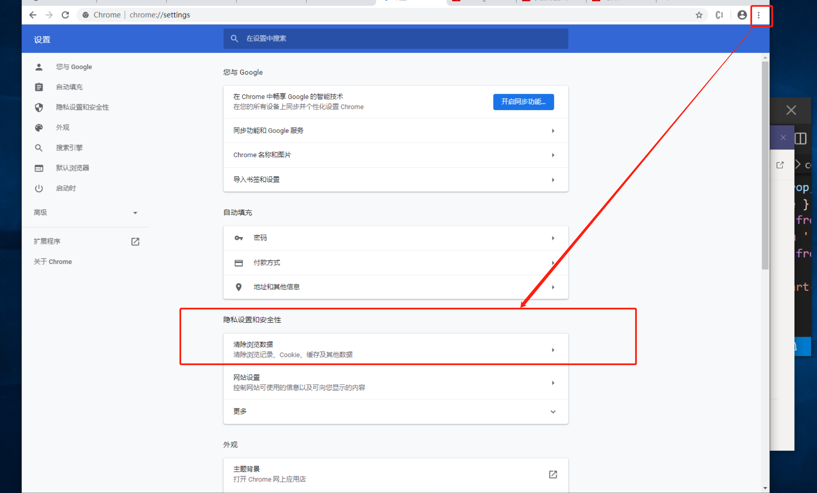The image size is (817, 493).
Task: Click the settings page vertical scrollbar thumb
Action: (x=765, y=165)
